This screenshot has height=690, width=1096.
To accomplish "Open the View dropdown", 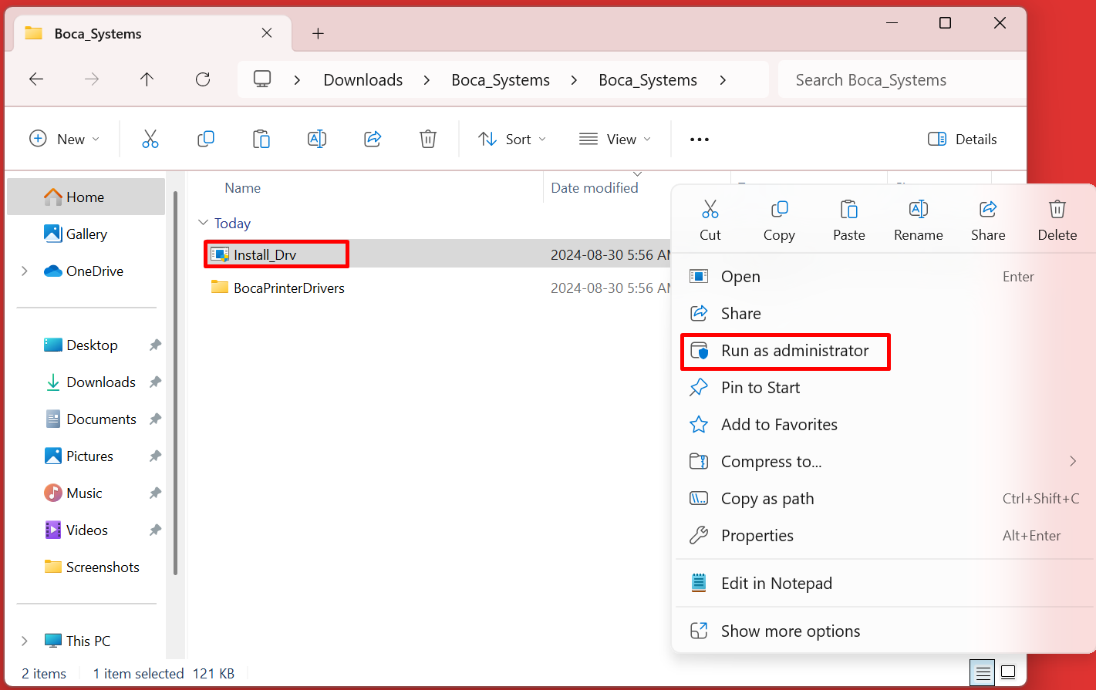I will point(615,140).
